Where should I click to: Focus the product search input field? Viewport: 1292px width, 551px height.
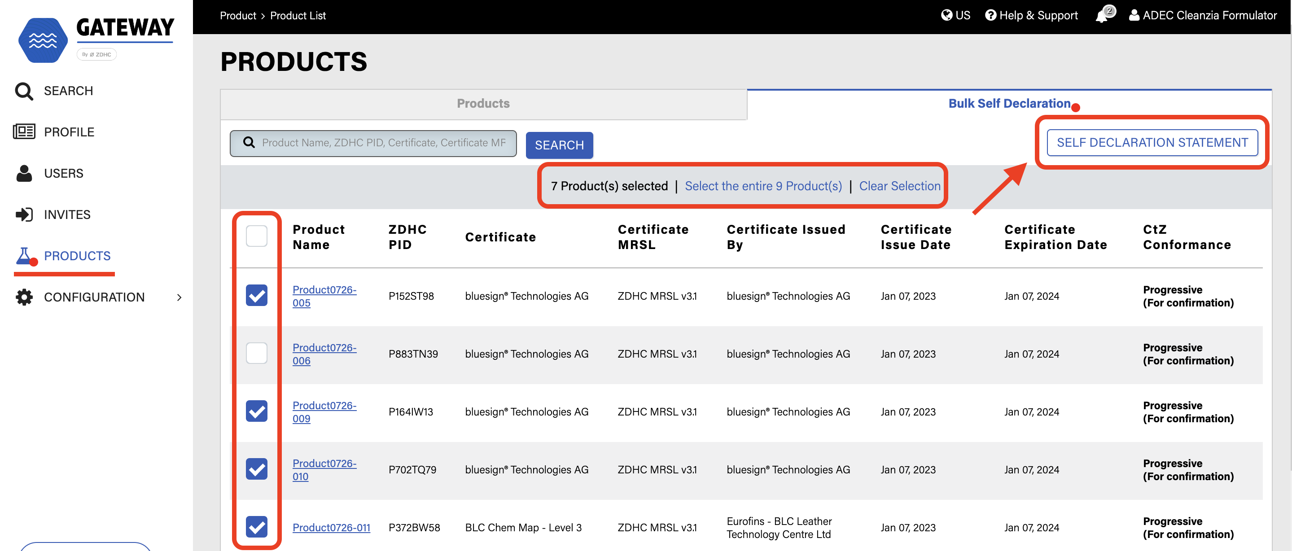(373, 144)
